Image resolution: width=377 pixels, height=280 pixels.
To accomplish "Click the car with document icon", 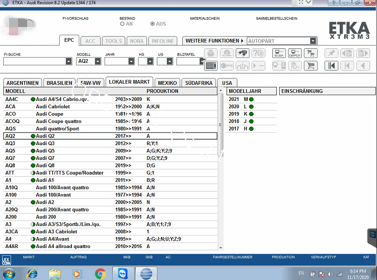I will click(x=295, y=66).
